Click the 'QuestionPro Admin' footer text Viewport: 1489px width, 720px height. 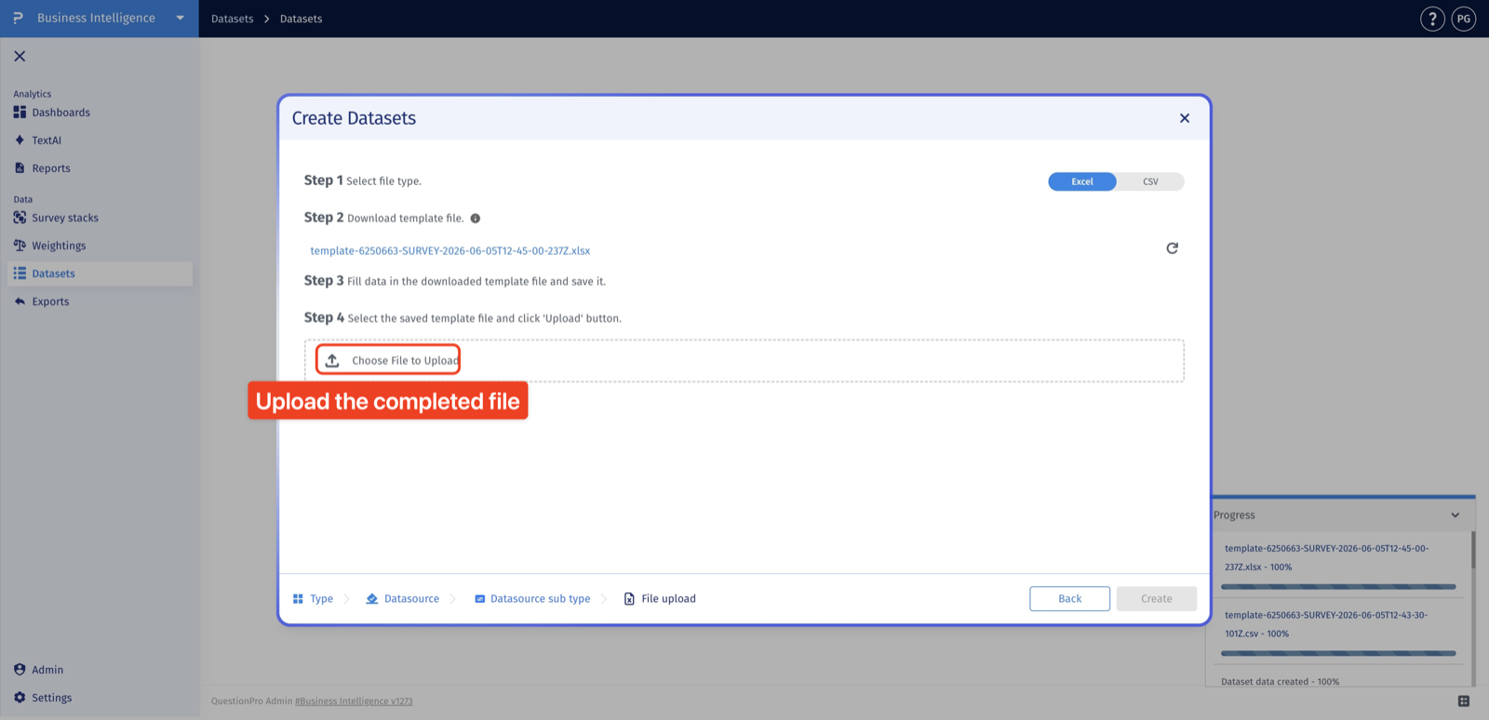[251, 701]
